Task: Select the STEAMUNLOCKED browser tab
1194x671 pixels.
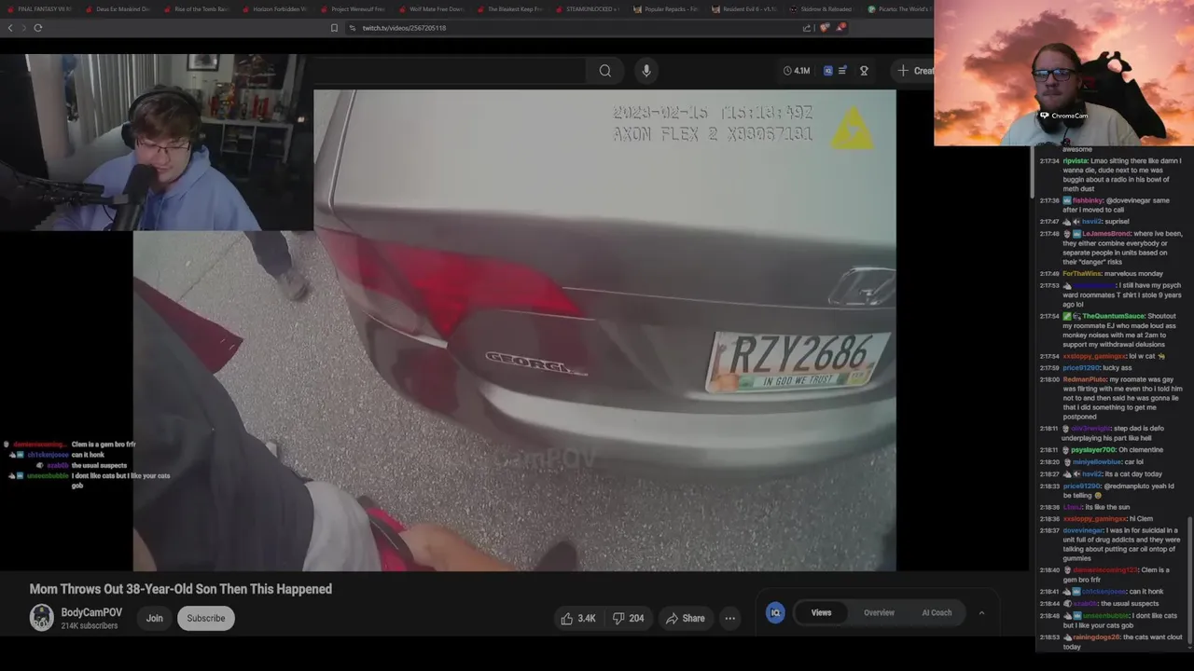Action: click(x=587, y=9)
